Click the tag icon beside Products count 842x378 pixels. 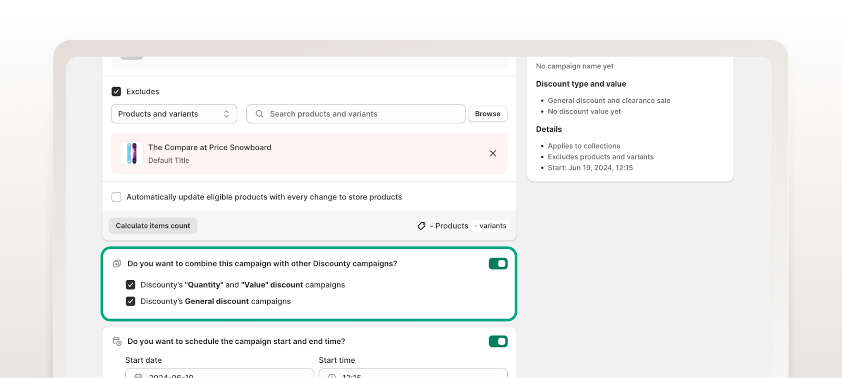point(422,226)
